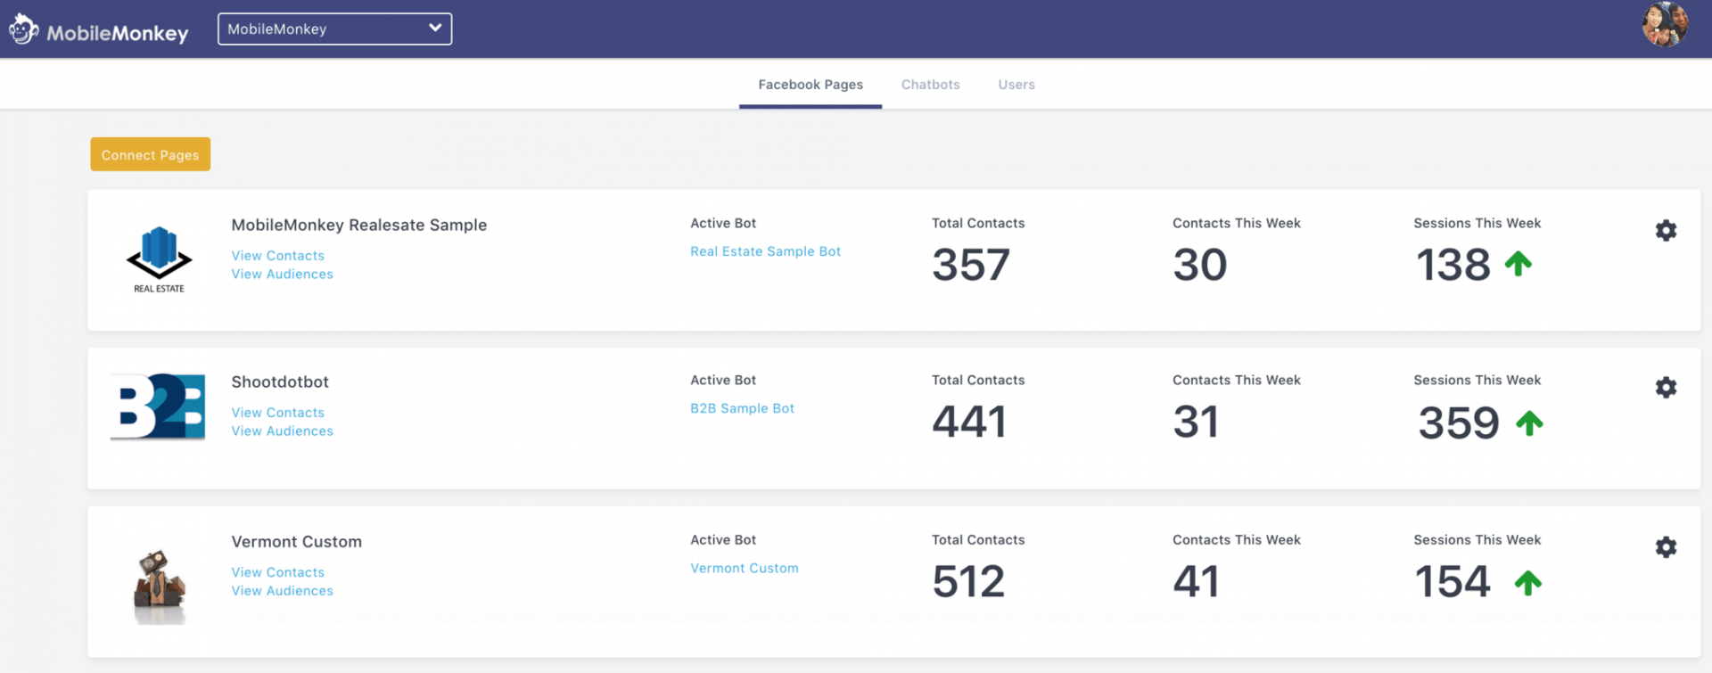Switch to the Facebook Pages tab
Image resolution: width=1712 pixels, height=673 pixels.
tap(811, 85)
